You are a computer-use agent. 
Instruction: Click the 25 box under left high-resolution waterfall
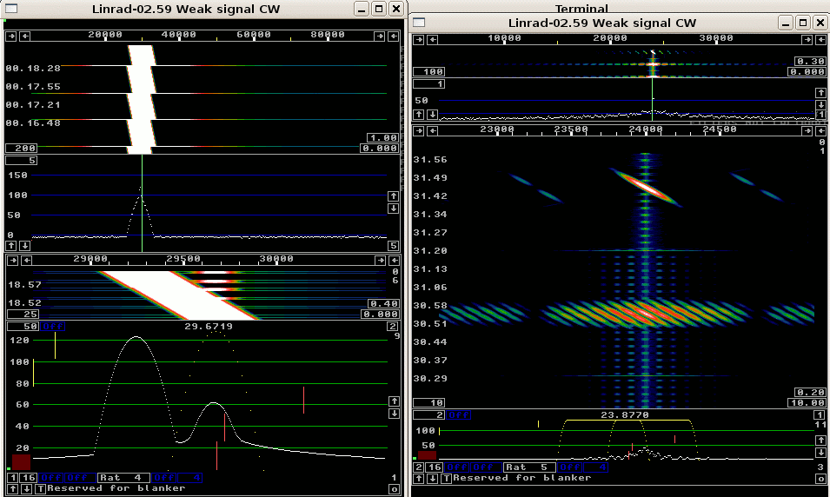(x=23, y=315)
